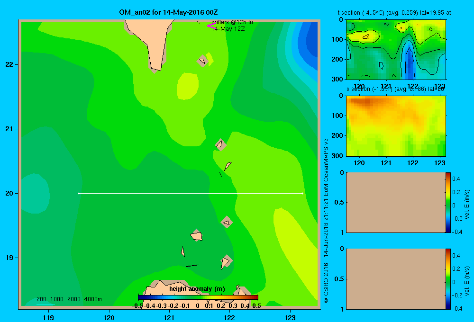Click the lower empty tan velocity panel

click(x=396, y=279)
